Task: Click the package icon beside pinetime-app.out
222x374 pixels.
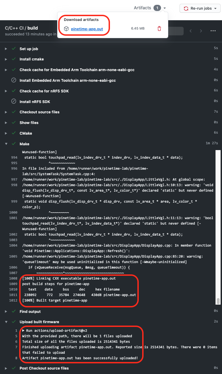Action: pyautogui.click(x=66, y=29)
